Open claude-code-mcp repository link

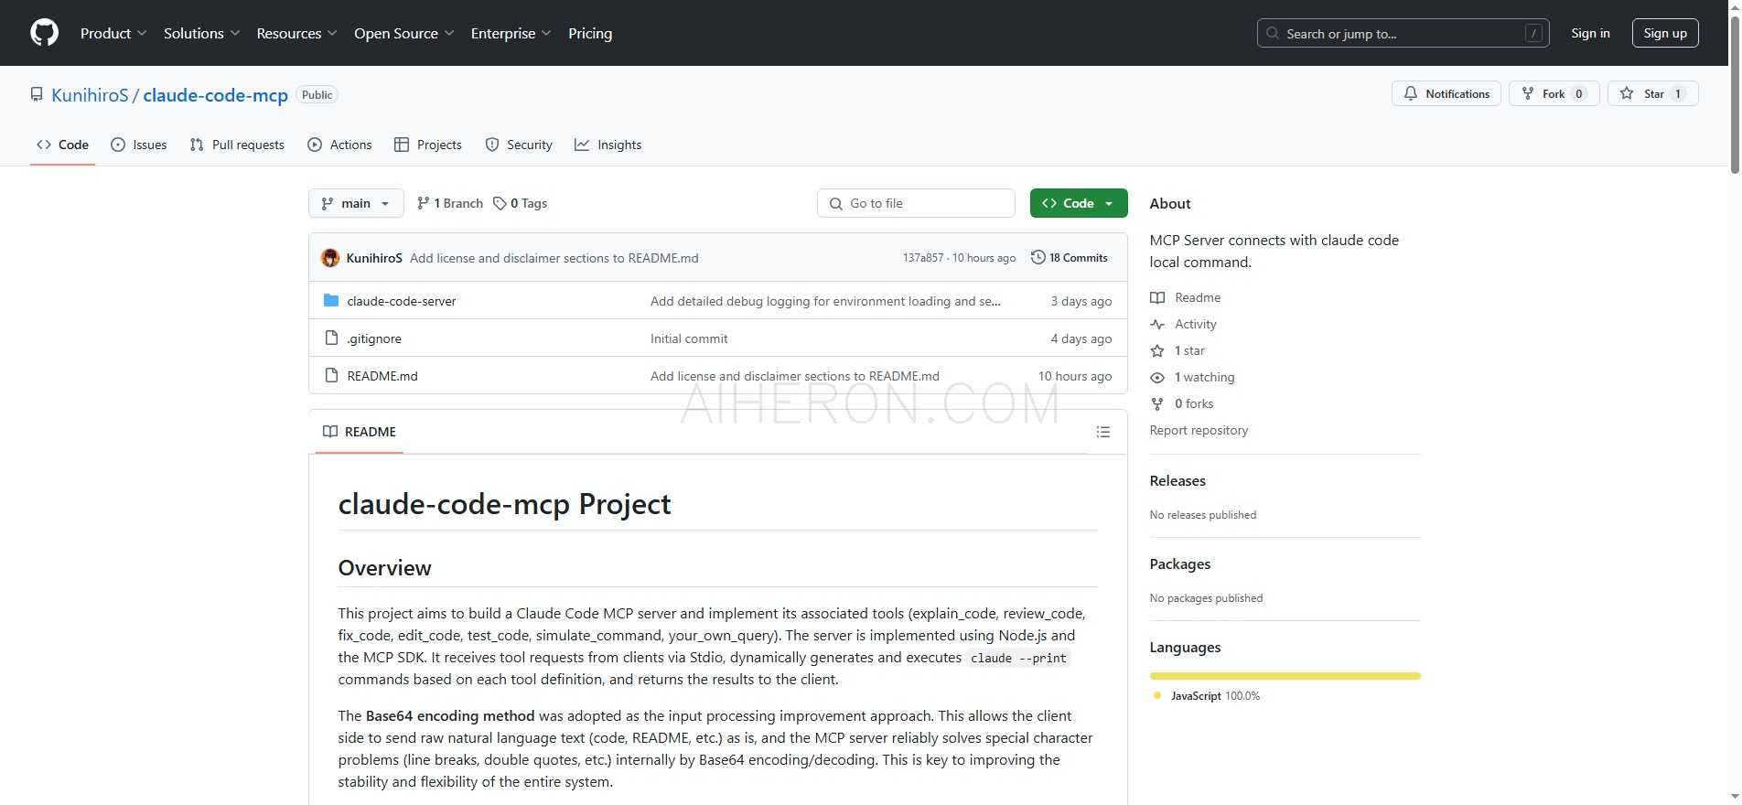(215, 95)
